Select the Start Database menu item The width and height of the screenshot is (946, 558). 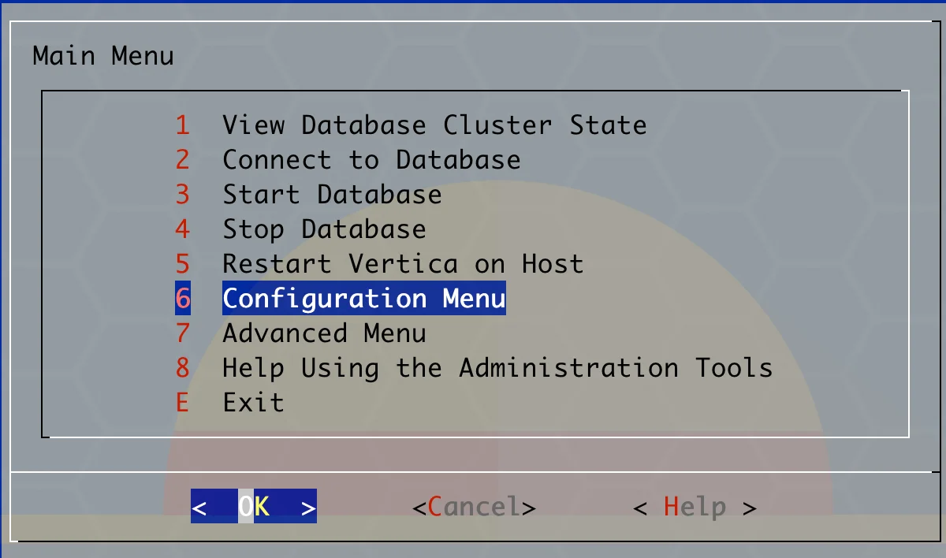[331, 195]
